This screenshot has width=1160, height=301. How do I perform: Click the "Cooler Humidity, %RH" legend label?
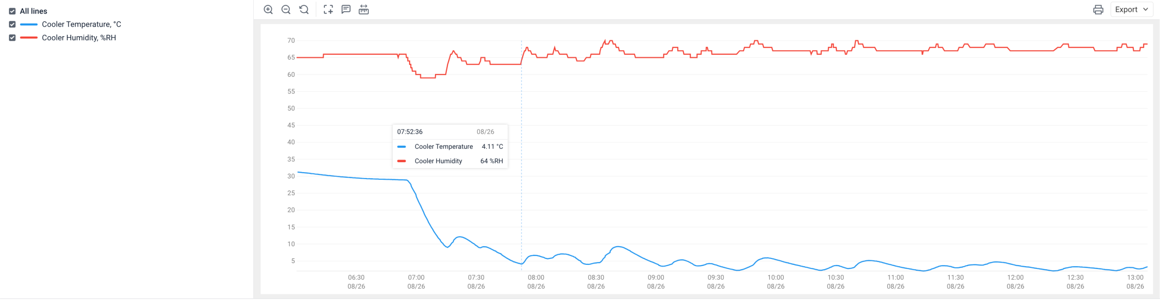tap(79, 38)
